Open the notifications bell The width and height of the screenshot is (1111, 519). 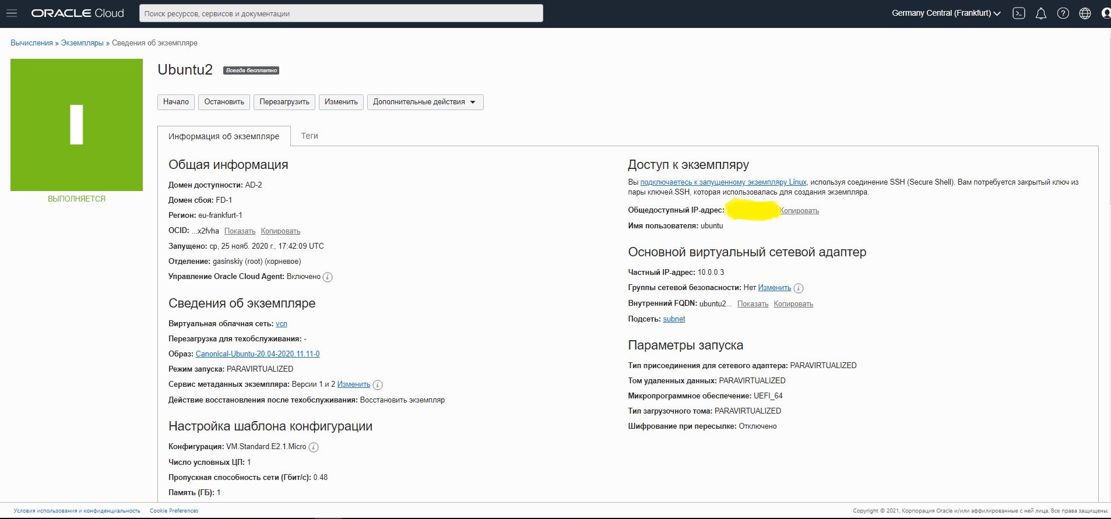coord(1040,13)
